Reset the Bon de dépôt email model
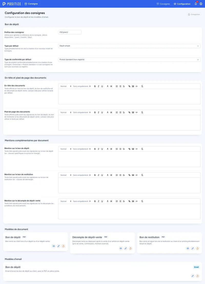205x284 pixels. [197, 276]
